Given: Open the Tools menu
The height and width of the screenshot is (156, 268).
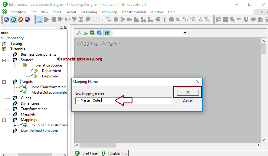Looking at the screenshot, I should coord(57,12).
